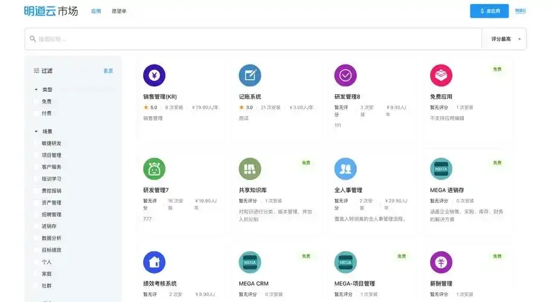Click the 薪酬管理 card title
Image resolution: width=552 pixels, height=302 pixels.
click(441, 284)
